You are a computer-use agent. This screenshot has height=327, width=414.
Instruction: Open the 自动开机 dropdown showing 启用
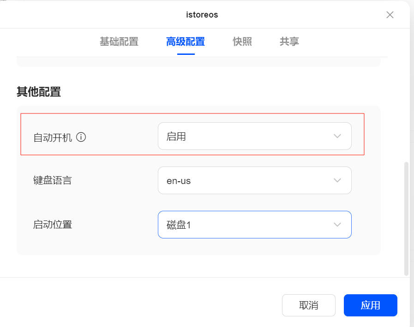254,136
